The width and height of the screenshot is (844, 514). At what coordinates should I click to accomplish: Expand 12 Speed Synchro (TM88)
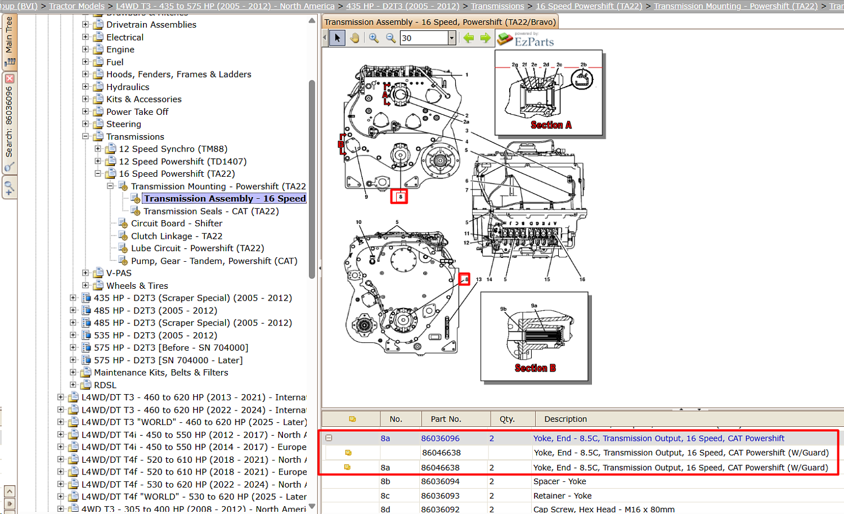tap(98, 149)
